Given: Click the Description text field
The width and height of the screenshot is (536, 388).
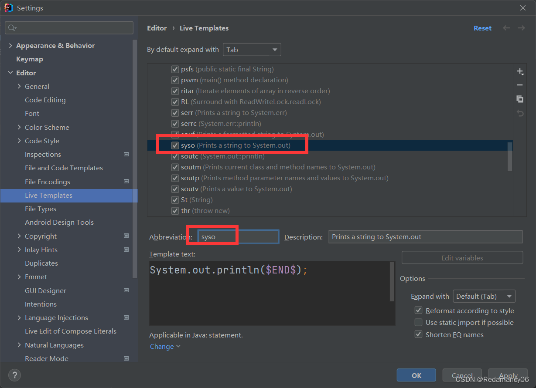Looking at the screenshot, I should coord(425,237).
